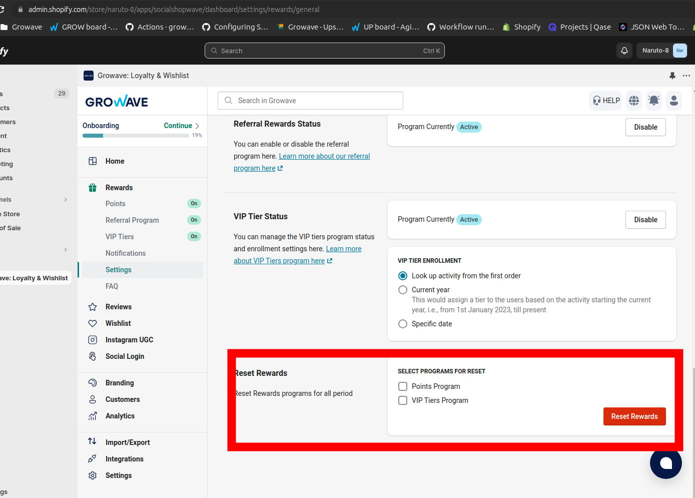This screenshot has width=695, height=498.
Task: Open the Rewards FAQ submenu
Action: coord(112,286)
